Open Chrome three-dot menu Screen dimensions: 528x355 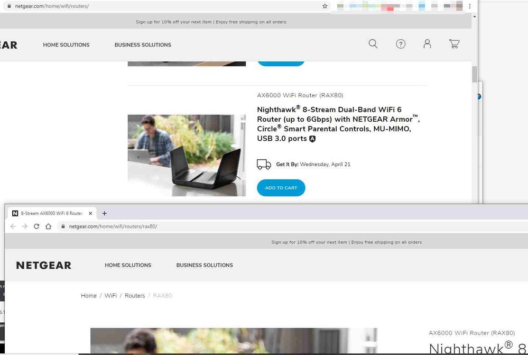pyautogui.click(x=470, y=6)
